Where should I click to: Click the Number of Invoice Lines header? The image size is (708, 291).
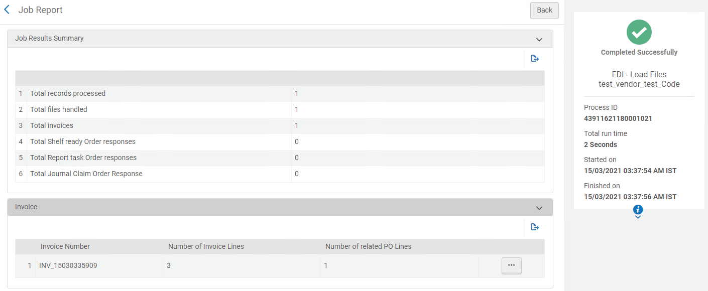pyautogui.click(x=206, y=246)
